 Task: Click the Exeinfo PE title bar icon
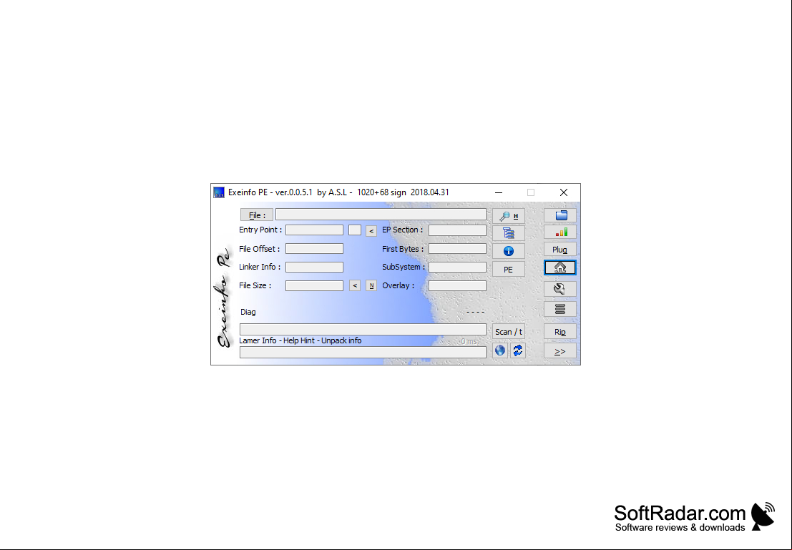point(219,192)
